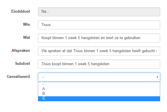Click the word 'gekocht' in the Afspraken field
Image resolution: width=167 pixels, height=112 pixels.
coord(148,51)
